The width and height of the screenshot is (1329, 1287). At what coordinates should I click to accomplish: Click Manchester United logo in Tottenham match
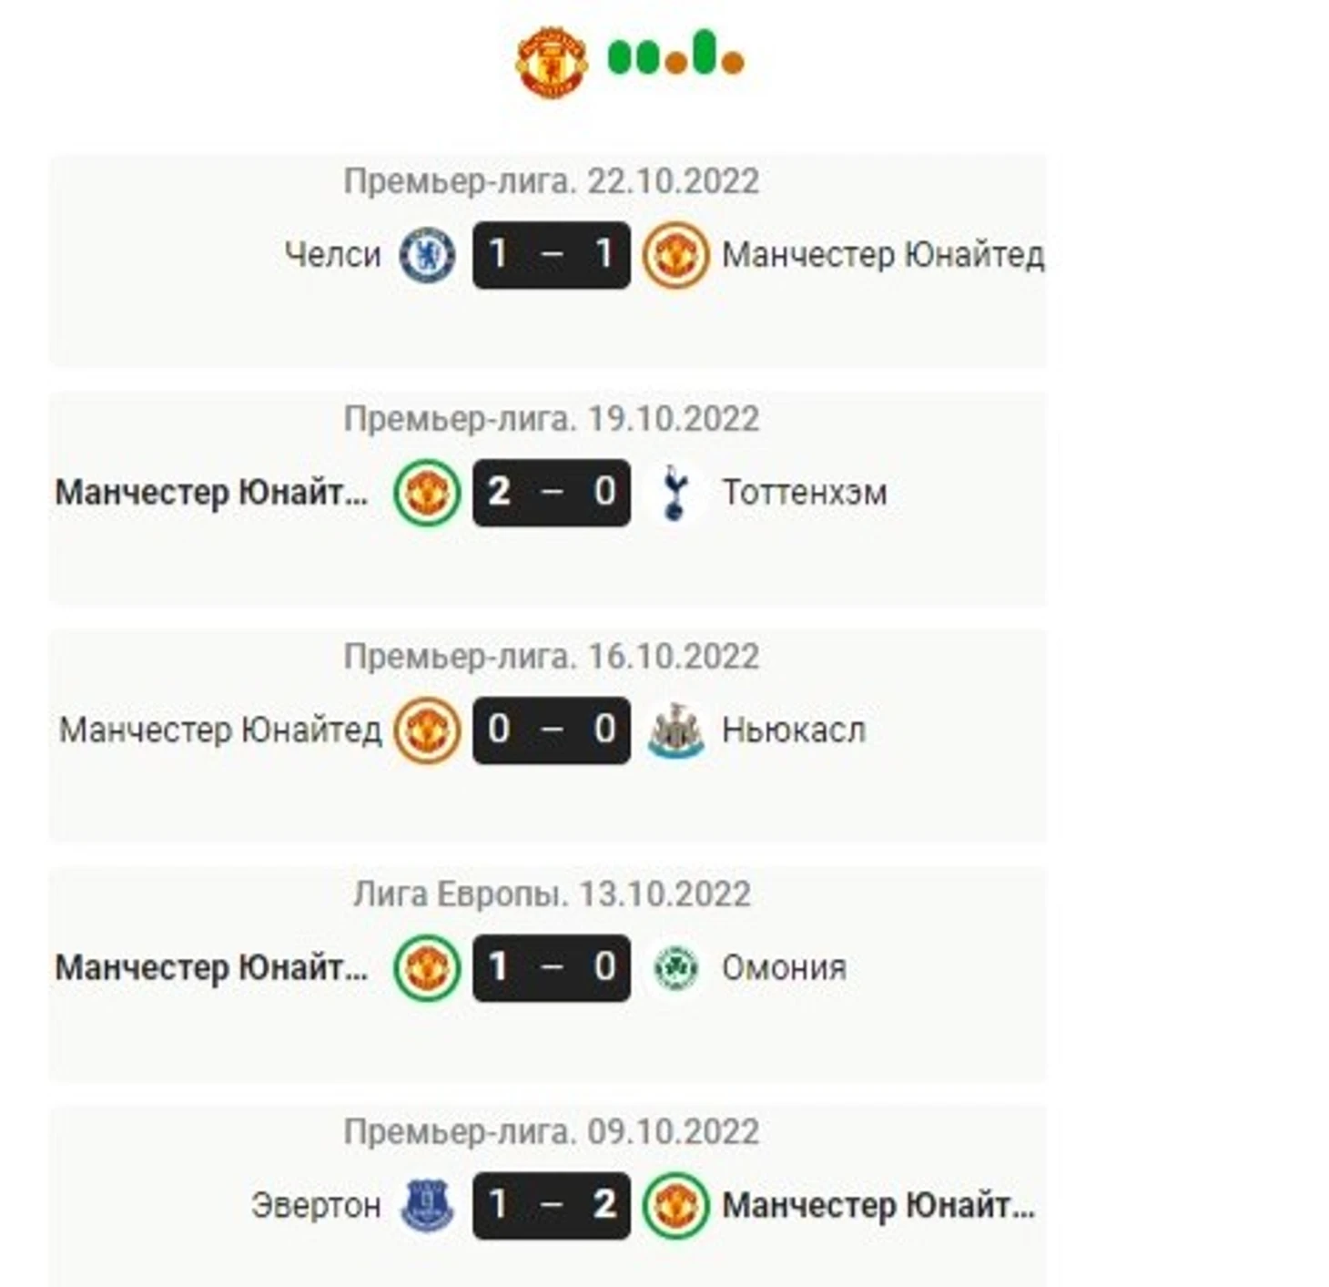point(427,493)
